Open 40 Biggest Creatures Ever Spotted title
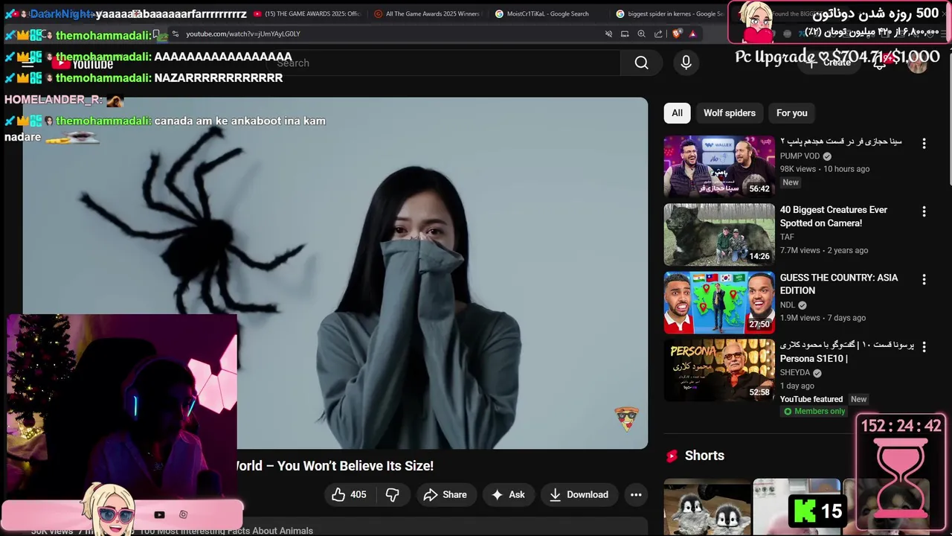Image resolution: width=952 pixels, height=536 pixels. coord(834,217)
